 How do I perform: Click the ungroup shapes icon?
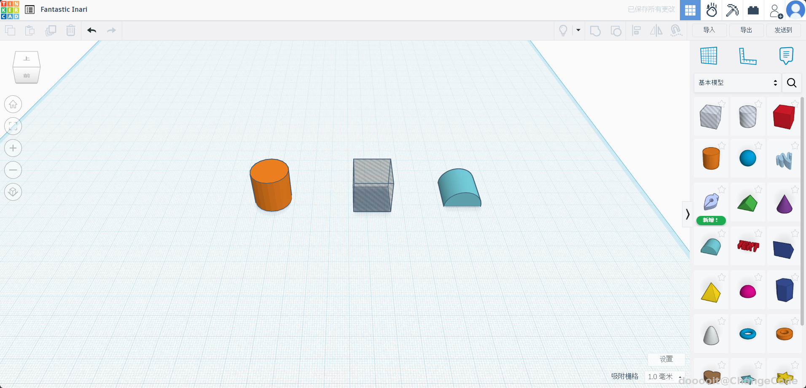616,30
